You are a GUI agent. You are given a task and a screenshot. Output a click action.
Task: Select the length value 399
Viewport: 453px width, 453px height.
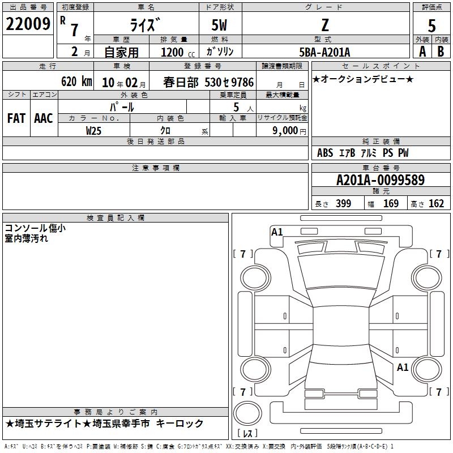tap(343, 203)
